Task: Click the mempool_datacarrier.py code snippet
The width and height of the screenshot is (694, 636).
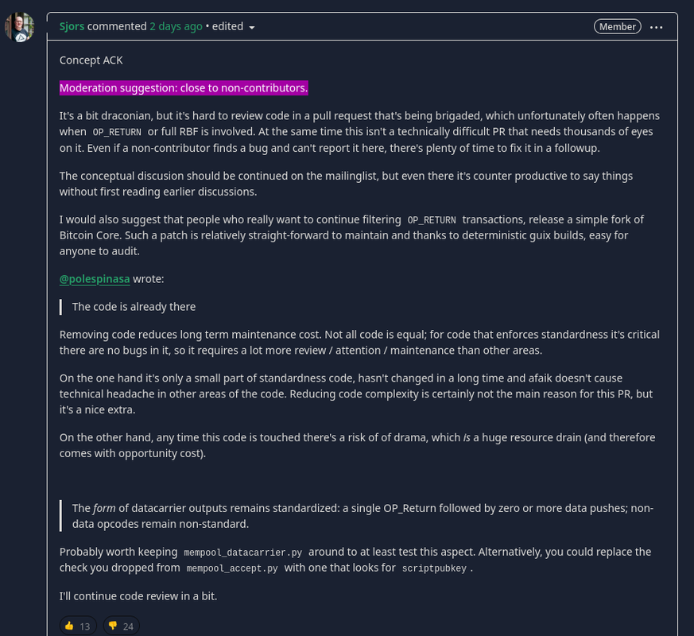Action: (243, 553)
